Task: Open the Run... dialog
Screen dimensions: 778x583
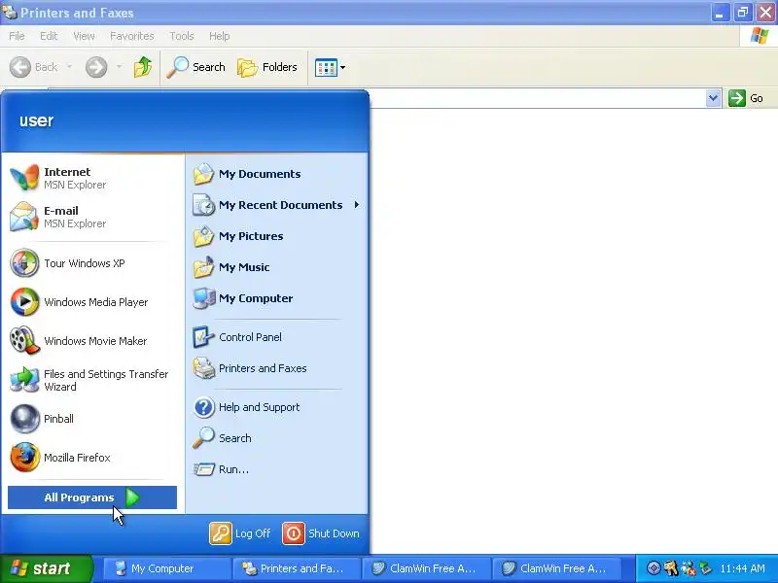Action: point(277,469)
